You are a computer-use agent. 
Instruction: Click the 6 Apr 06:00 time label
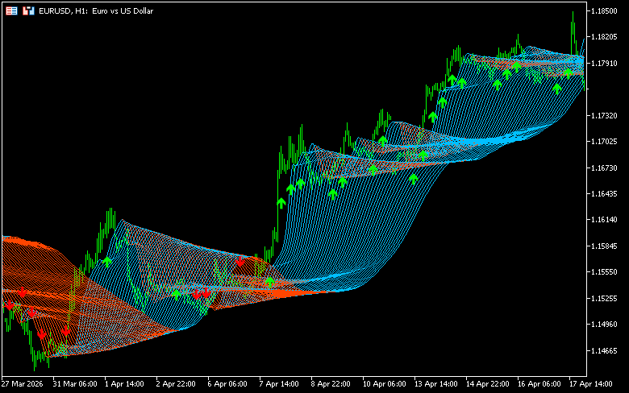[x=225, y=383]
